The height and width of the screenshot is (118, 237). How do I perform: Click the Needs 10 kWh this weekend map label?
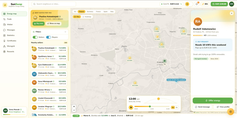pos(176,80)
